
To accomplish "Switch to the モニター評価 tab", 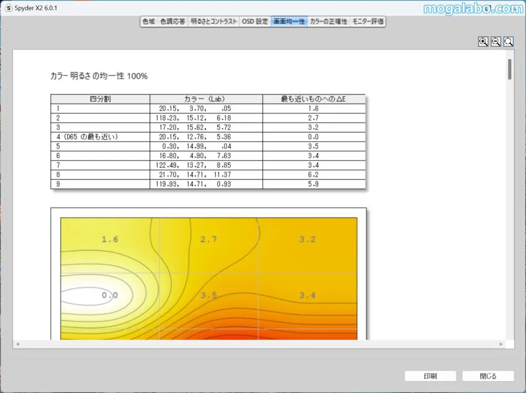I will (x=367, y=22).
